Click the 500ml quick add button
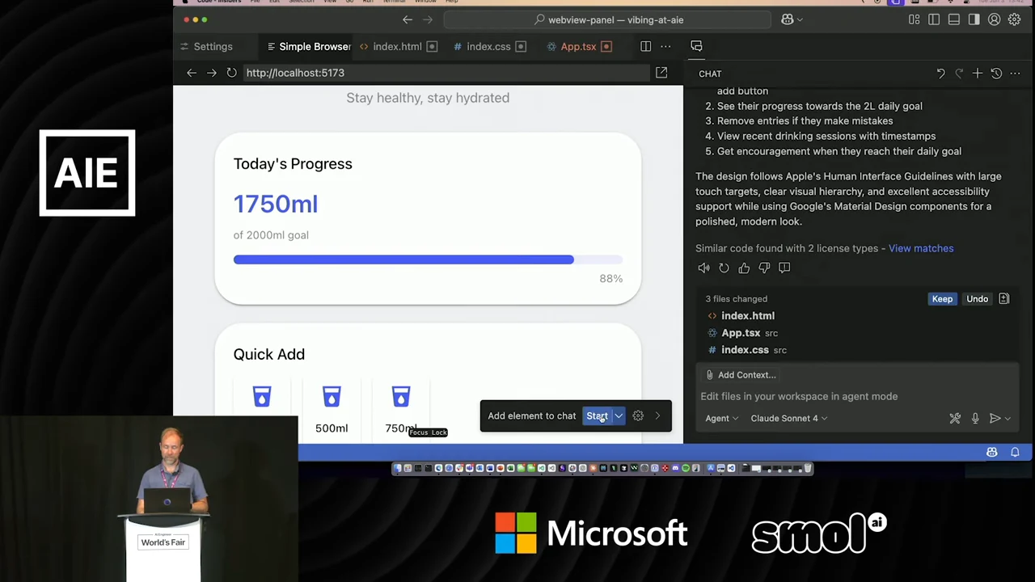The width and height of the screenshot is (1035, 582). pos(332,409)
